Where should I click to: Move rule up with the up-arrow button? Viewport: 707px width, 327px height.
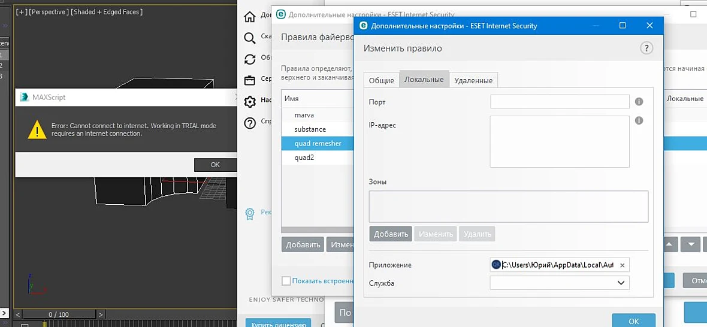point(669,244)
